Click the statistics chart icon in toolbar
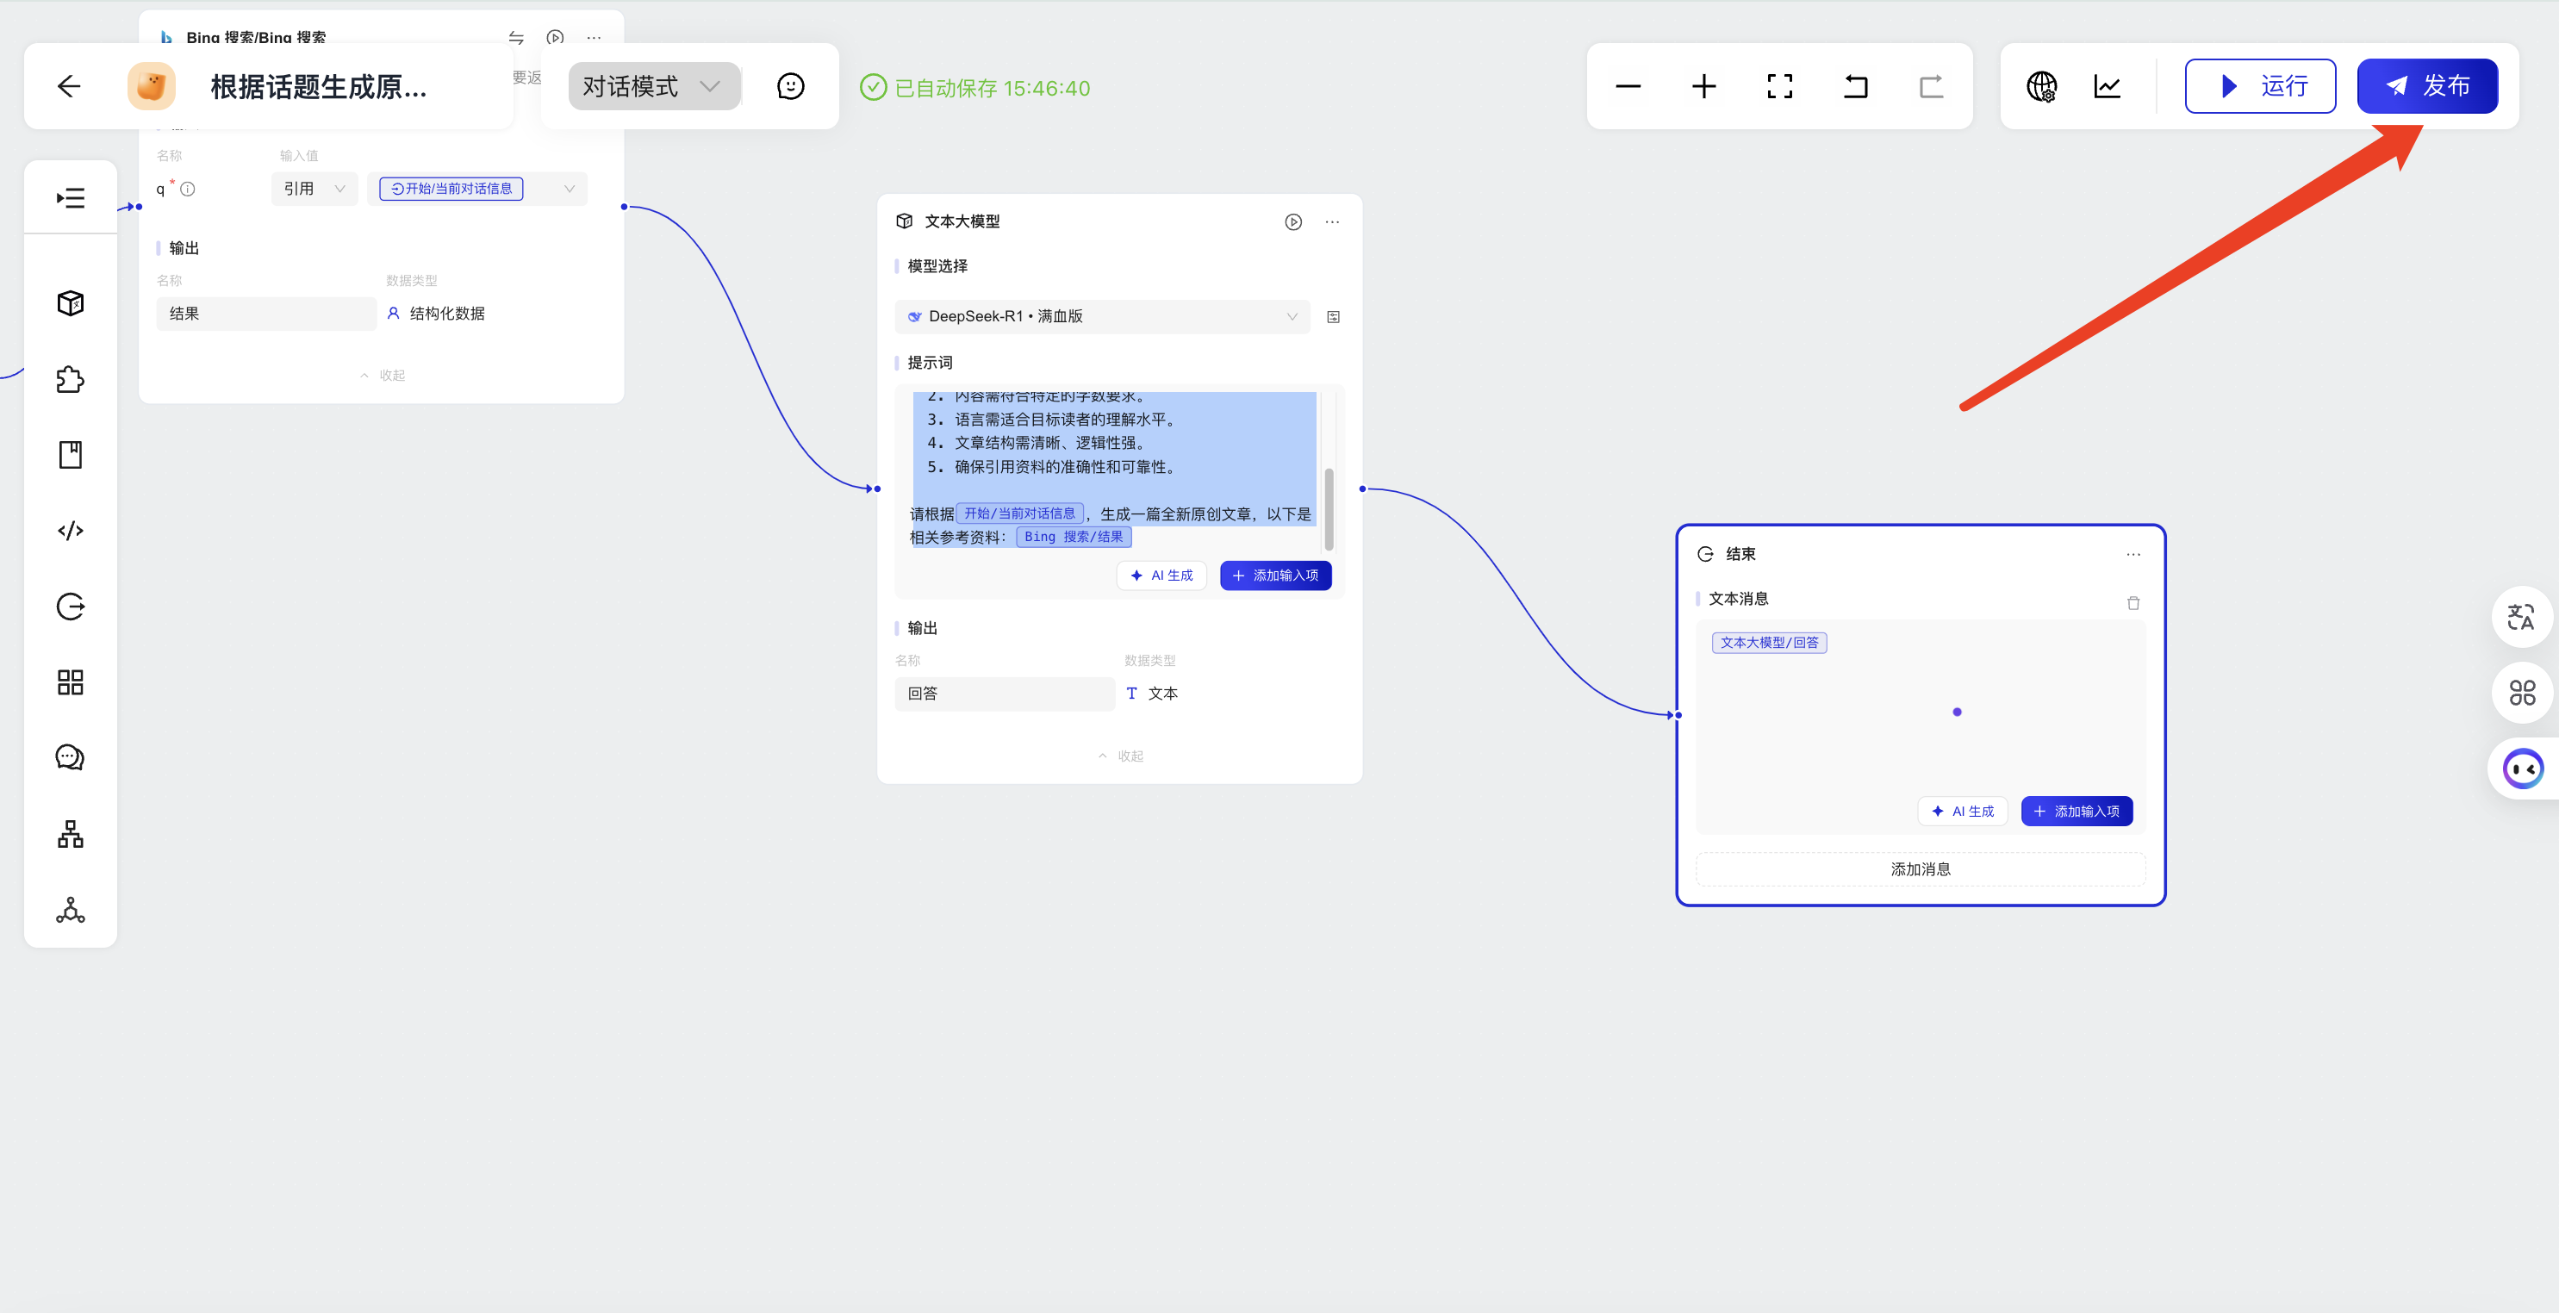 2107,86
